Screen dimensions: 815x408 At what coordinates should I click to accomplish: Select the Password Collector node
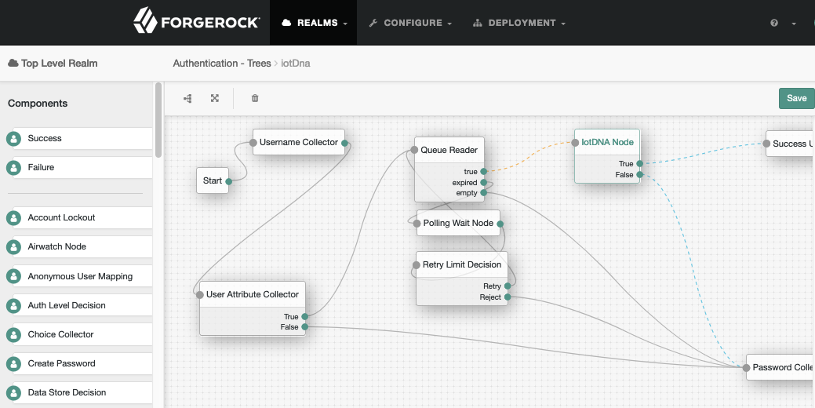click(780, 367)
